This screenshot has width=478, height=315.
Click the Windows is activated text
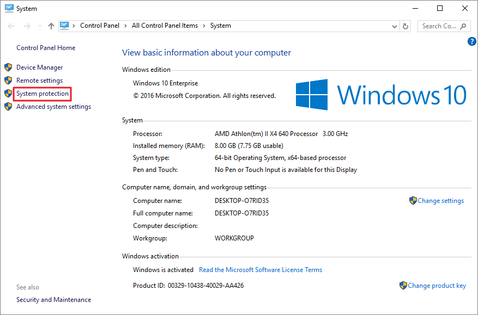163,270
